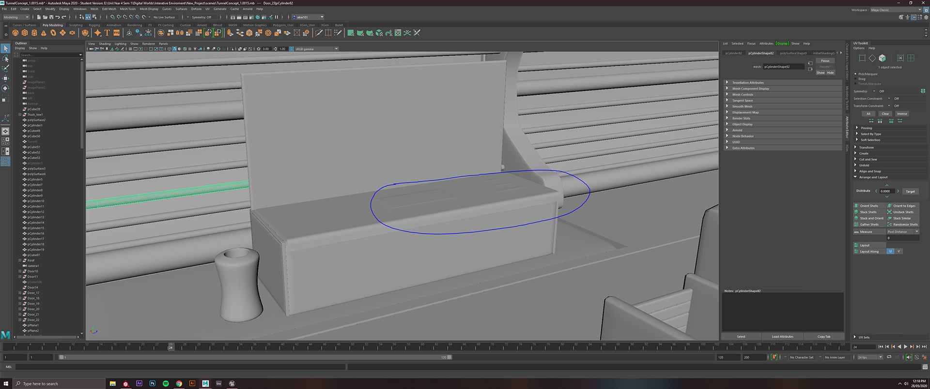Open the pCylinder82 attribute tab
930x389 pixels.
(733, 53)
